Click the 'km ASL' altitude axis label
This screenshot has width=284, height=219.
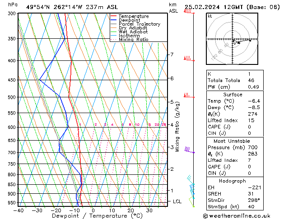173,8
